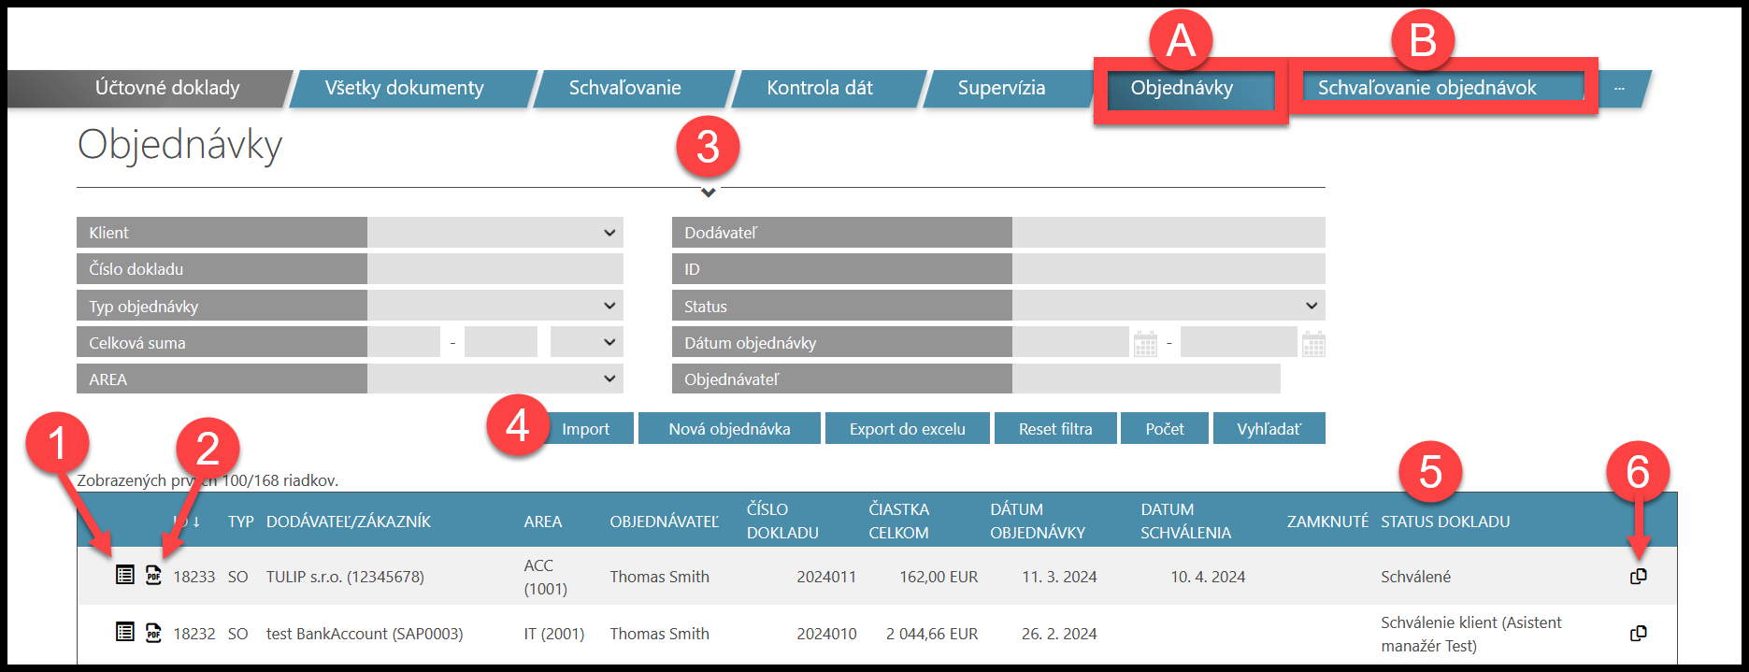Click the Nová objednávka button

point(729,429)
